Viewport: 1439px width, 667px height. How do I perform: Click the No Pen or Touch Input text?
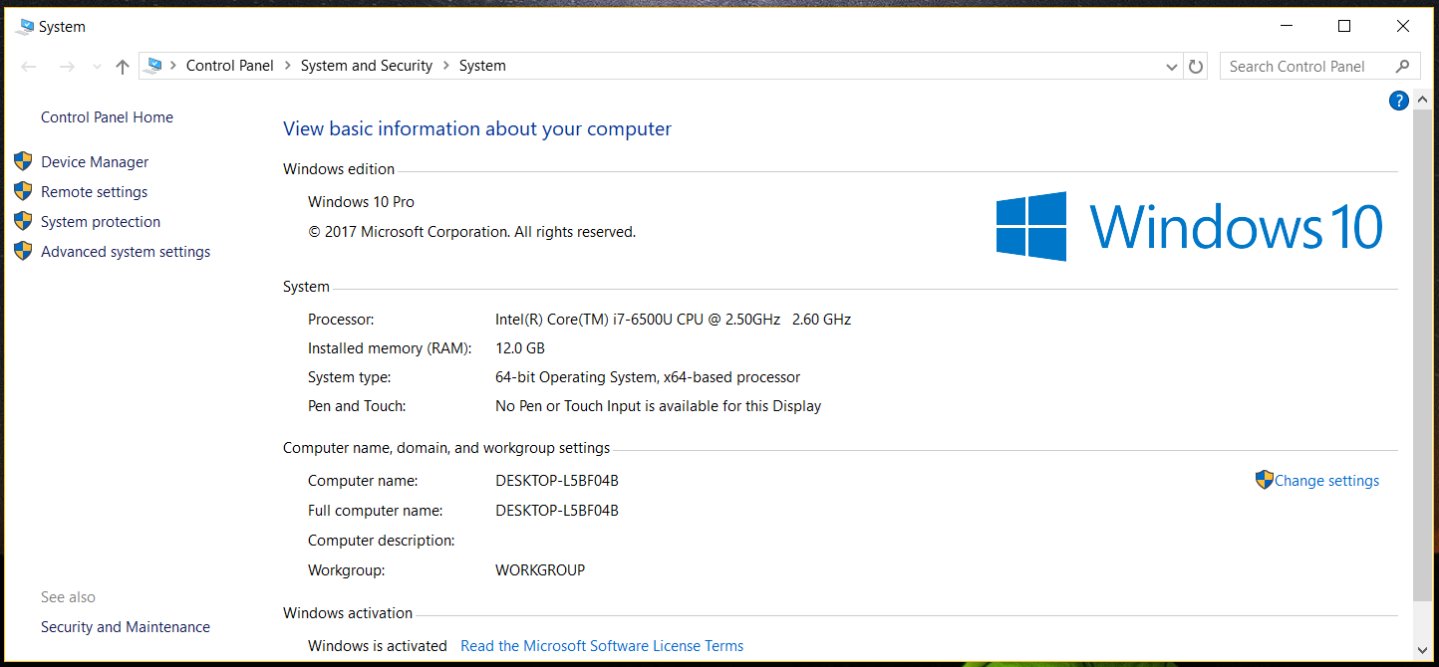[658, 406]
